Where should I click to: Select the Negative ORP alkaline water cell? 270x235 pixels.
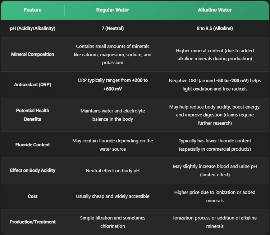tap(215, 85)
